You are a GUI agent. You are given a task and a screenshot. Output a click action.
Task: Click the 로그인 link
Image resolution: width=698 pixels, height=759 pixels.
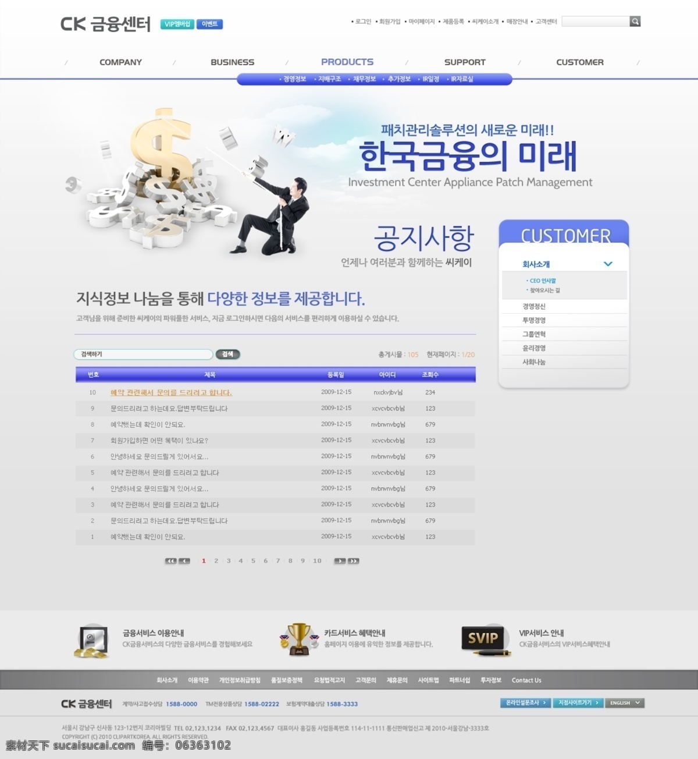363,22
